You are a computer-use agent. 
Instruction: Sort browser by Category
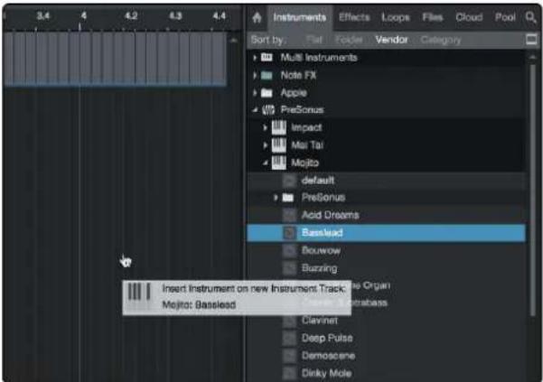[x=441, y=40]
